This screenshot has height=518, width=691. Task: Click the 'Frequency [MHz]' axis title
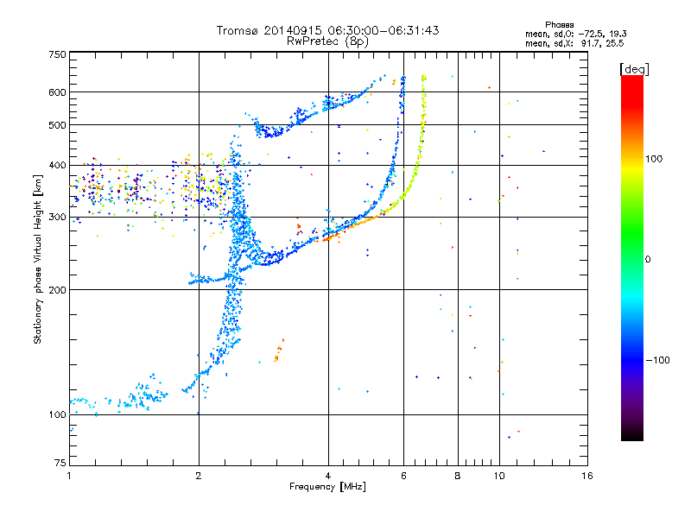click(x=327, y=487)
